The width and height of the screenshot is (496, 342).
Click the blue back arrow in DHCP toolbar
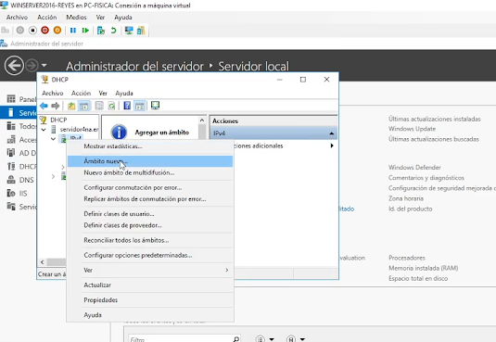[x=44, y=106]
